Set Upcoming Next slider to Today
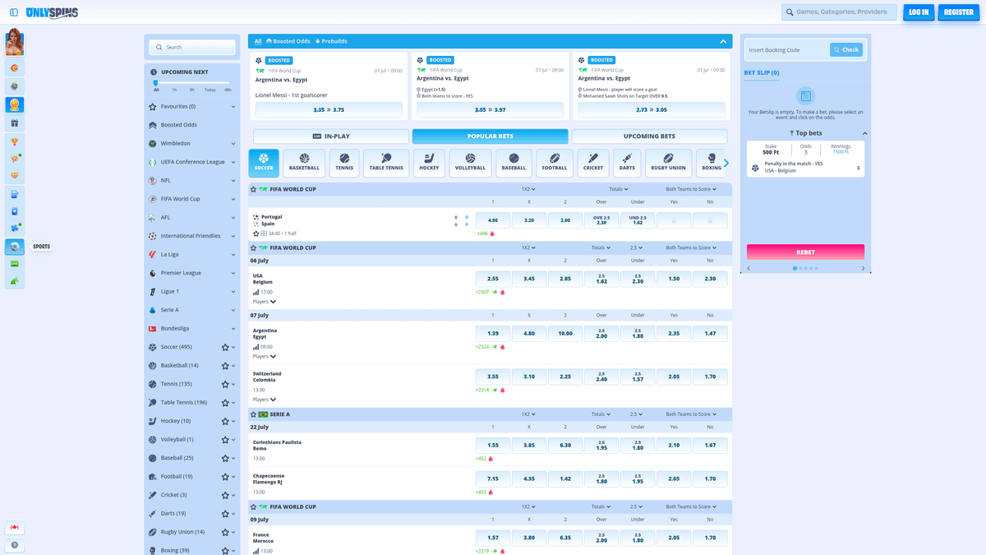Screen dimensions: 986x555 pos(210,90)
